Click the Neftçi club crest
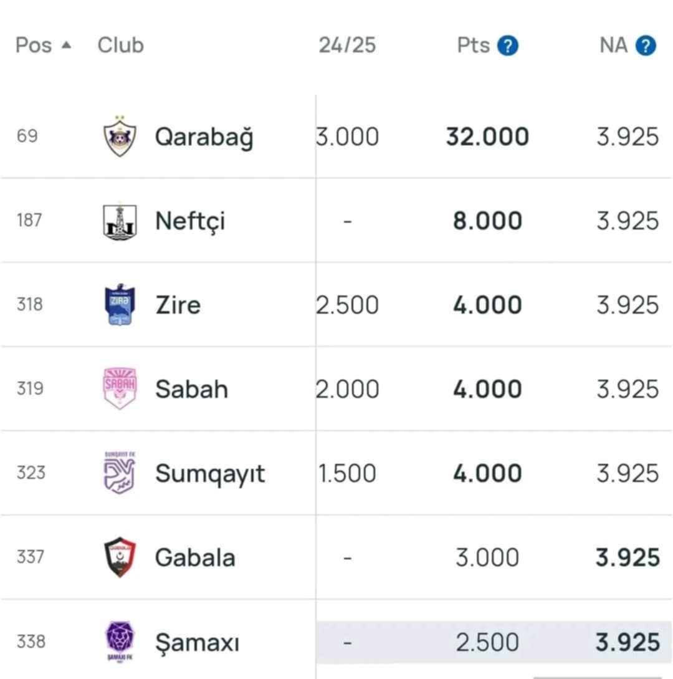 tap(120, 221)
